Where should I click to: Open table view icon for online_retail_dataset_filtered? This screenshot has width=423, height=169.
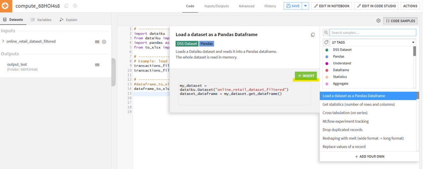point(97,41)
